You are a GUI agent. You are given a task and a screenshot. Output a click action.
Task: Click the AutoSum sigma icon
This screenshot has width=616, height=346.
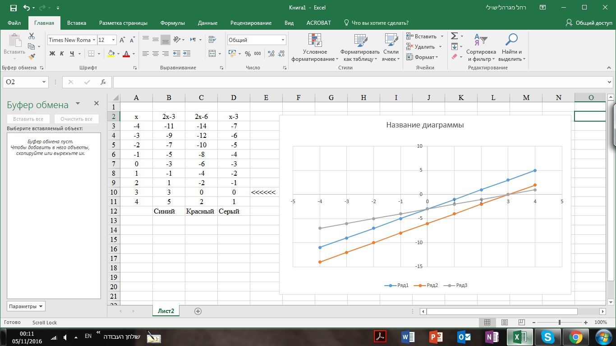point(455,36)
